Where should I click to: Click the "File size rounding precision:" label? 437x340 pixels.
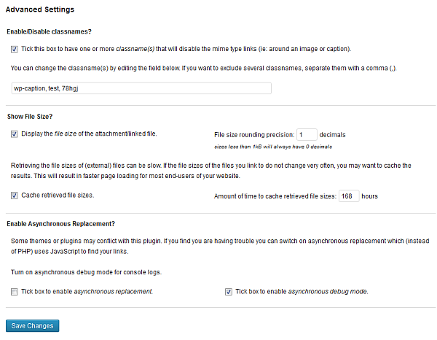click(x=254, y=135)
